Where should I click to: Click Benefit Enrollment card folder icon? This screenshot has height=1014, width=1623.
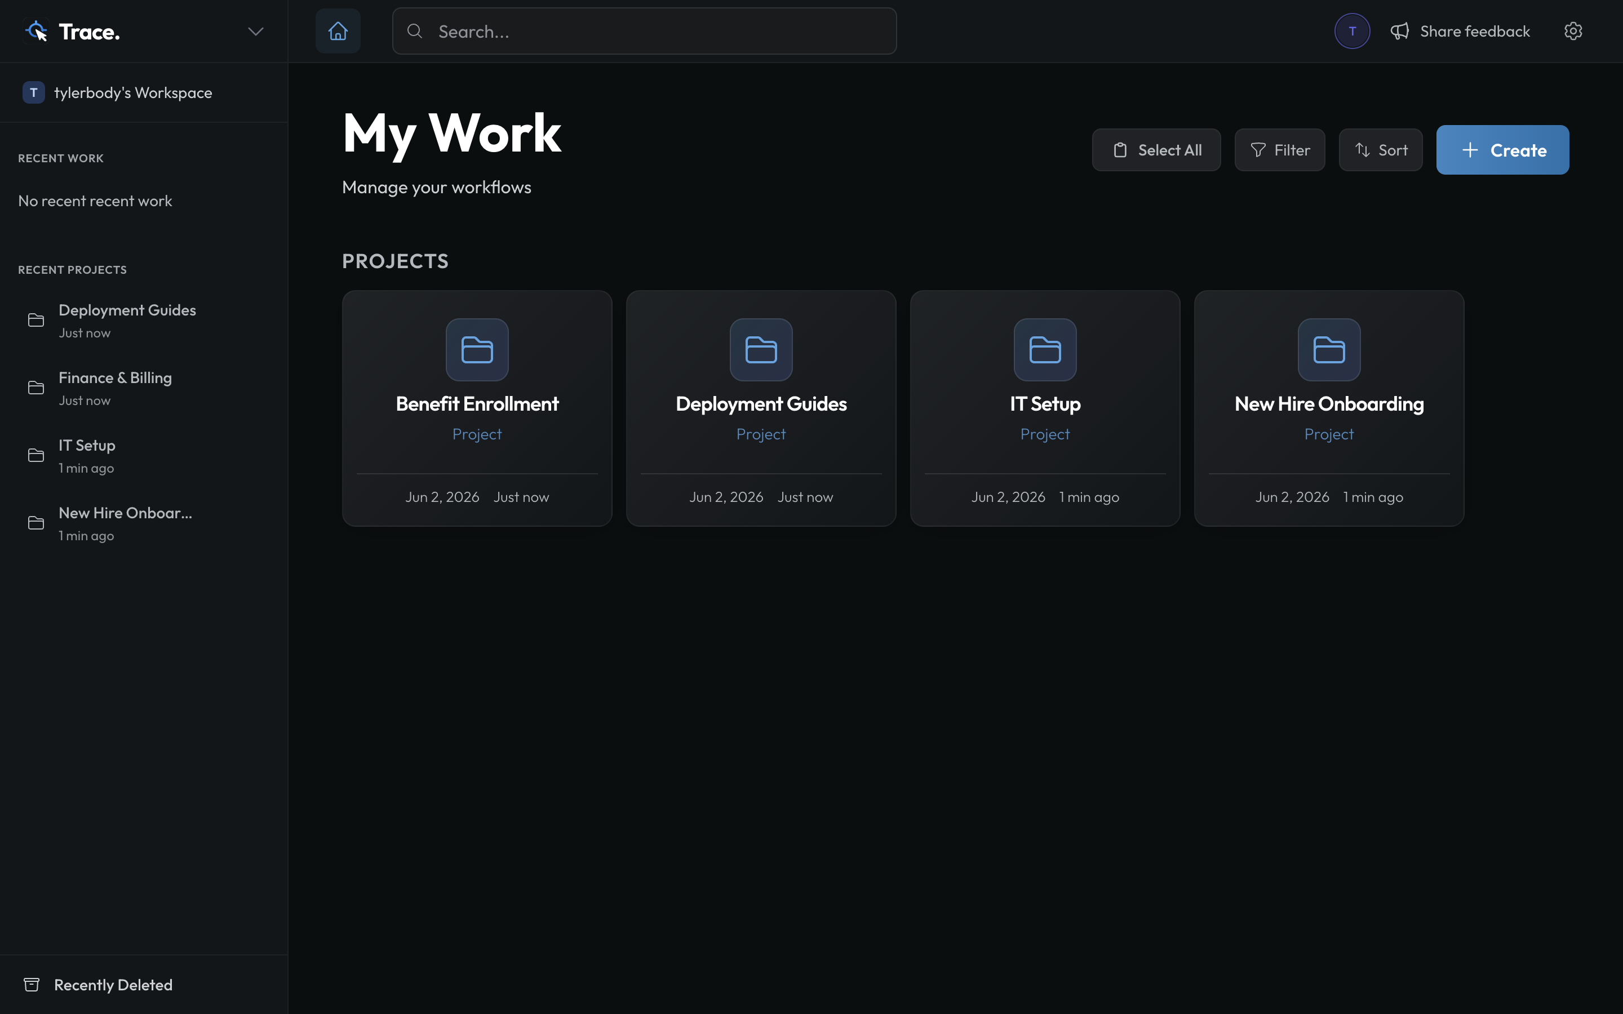477,349
